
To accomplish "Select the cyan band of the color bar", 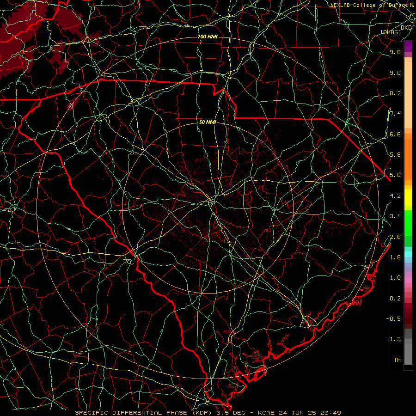I will point(408,254).
